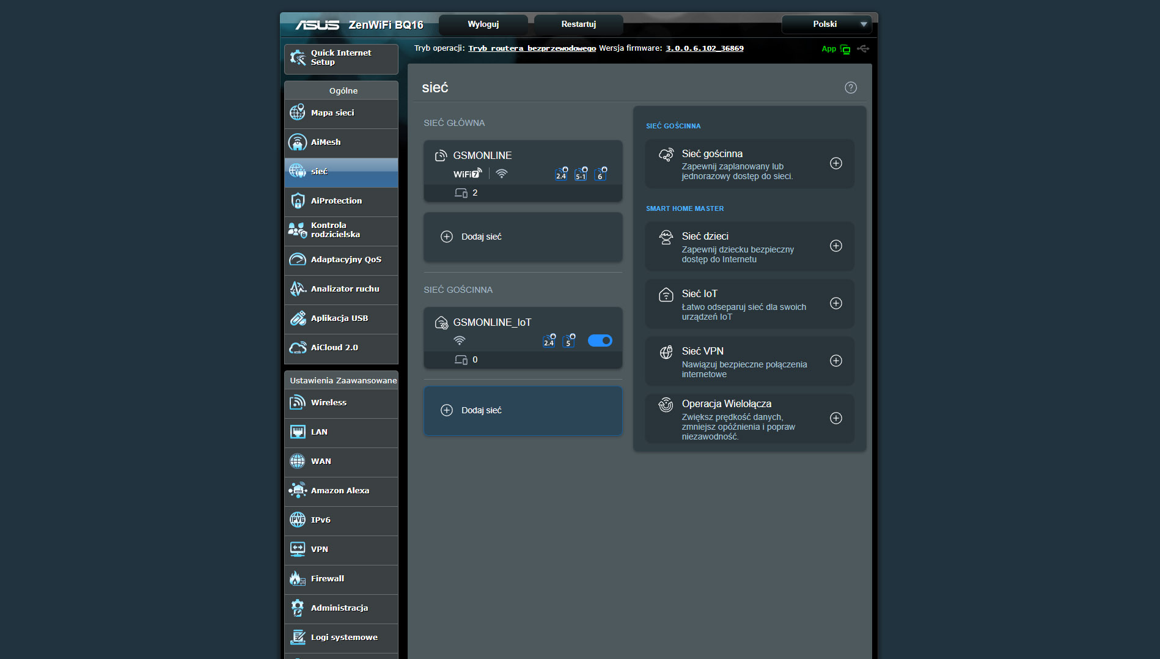The width and height of the screenshot is (1160, 659).
Task: Open Quick Internet Setup wizard icon
Action: pos(298,57)
